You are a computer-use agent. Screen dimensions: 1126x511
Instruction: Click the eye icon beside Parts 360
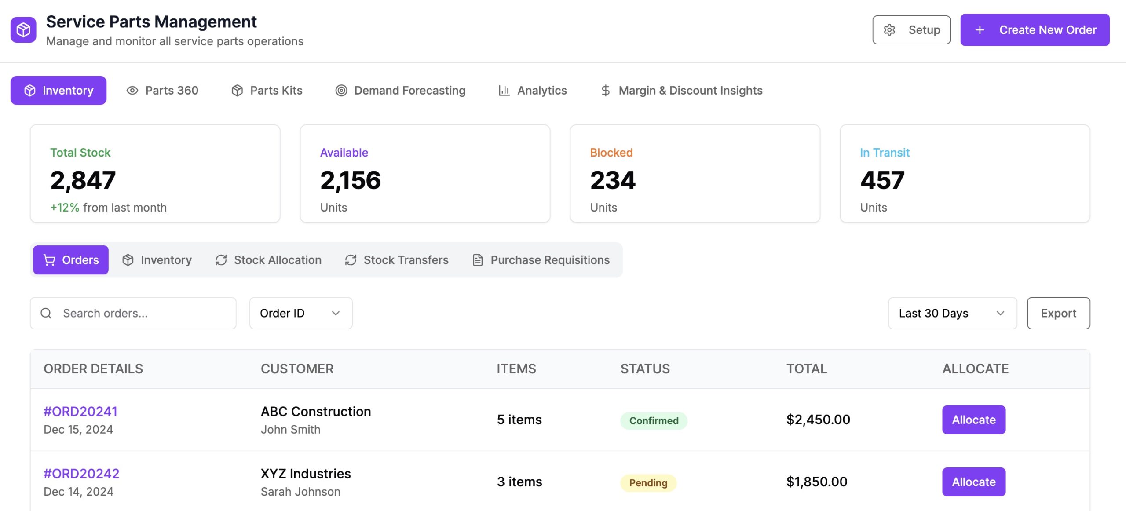[132, 90]
